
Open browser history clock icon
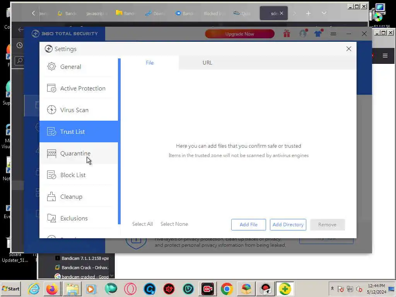(19, 45)
